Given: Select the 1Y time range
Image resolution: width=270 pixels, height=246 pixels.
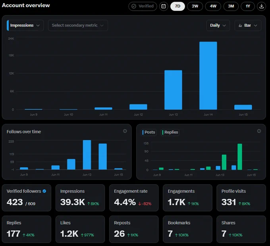Looking at the screenshot, I should tap(248, 6).
